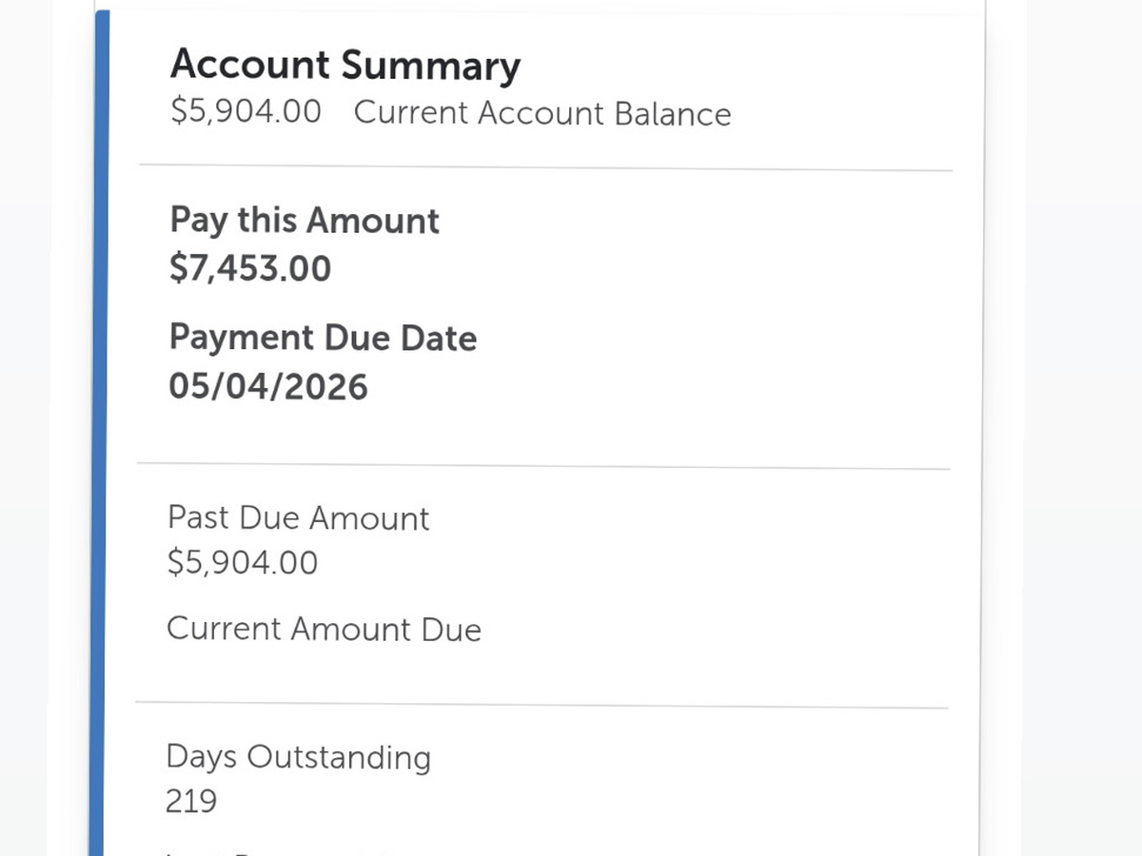Click the Account Summary heading
Screen dimensions: 1142x856
345,66
